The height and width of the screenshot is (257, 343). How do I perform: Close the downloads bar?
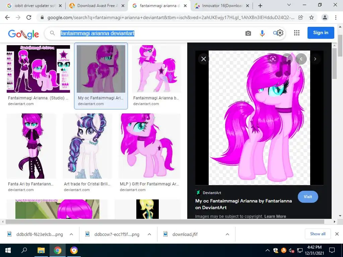(x=337, y=234)
